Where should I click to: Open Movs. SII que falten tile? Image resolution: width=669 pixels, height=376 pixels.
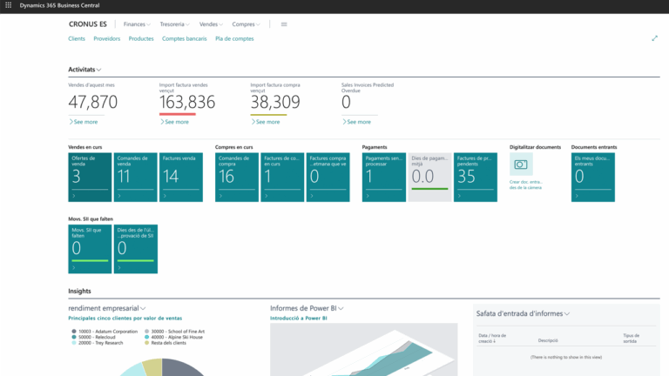(90, 249)
